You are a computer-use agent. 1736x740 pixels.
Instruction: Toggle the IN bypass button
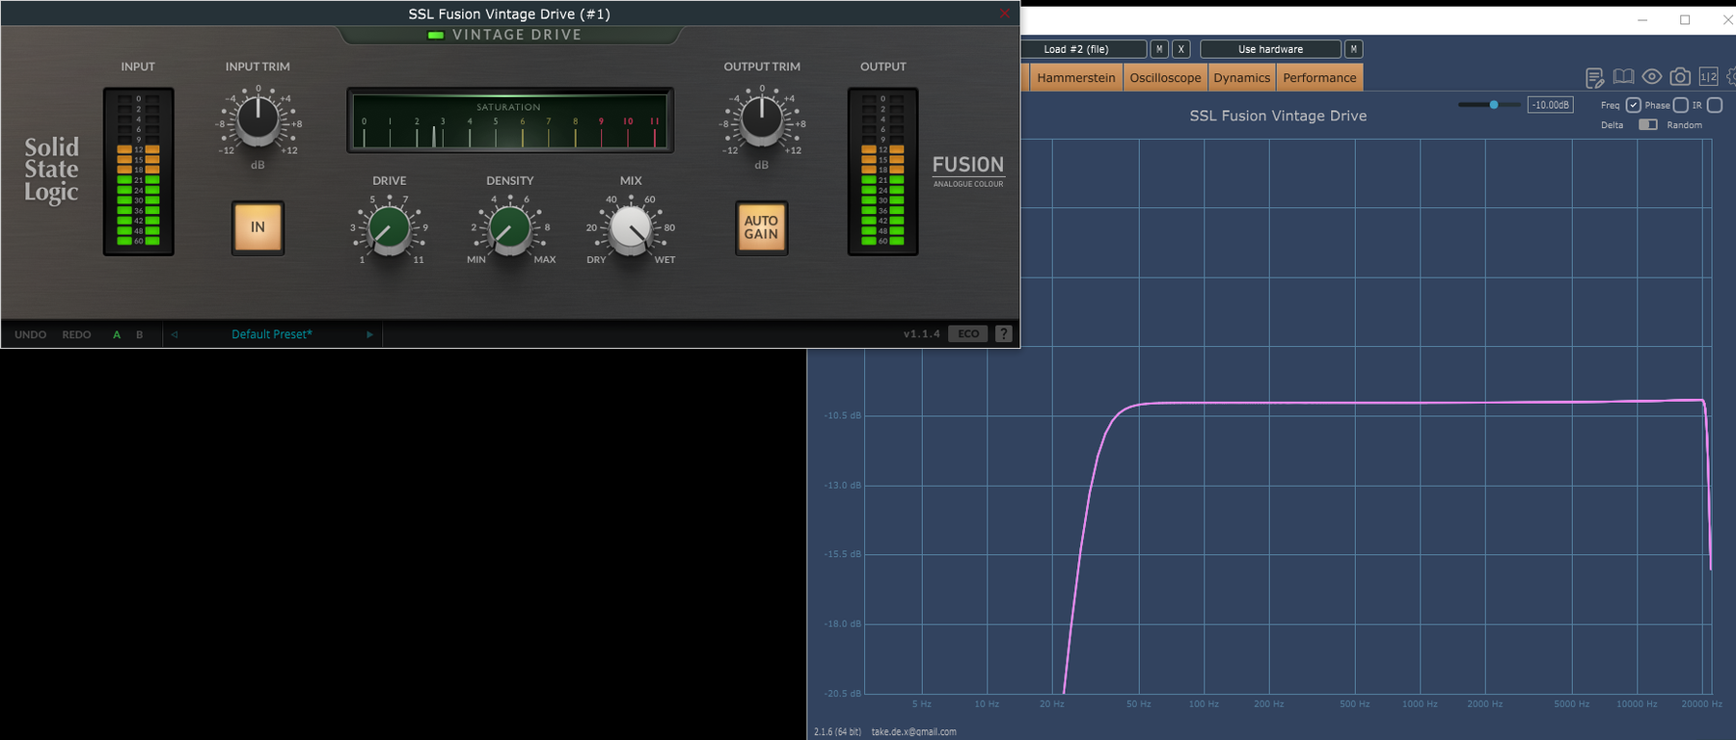pyautogui.click(x=258, y=227)
